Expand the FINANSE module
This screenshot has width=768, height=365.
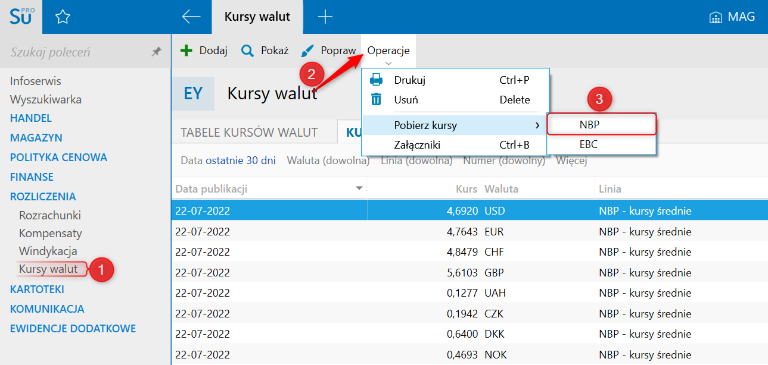click(x=32, y=177)
